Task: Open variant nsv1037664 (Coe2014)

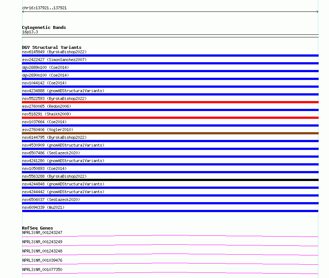Action: click(x=44, y=122)
